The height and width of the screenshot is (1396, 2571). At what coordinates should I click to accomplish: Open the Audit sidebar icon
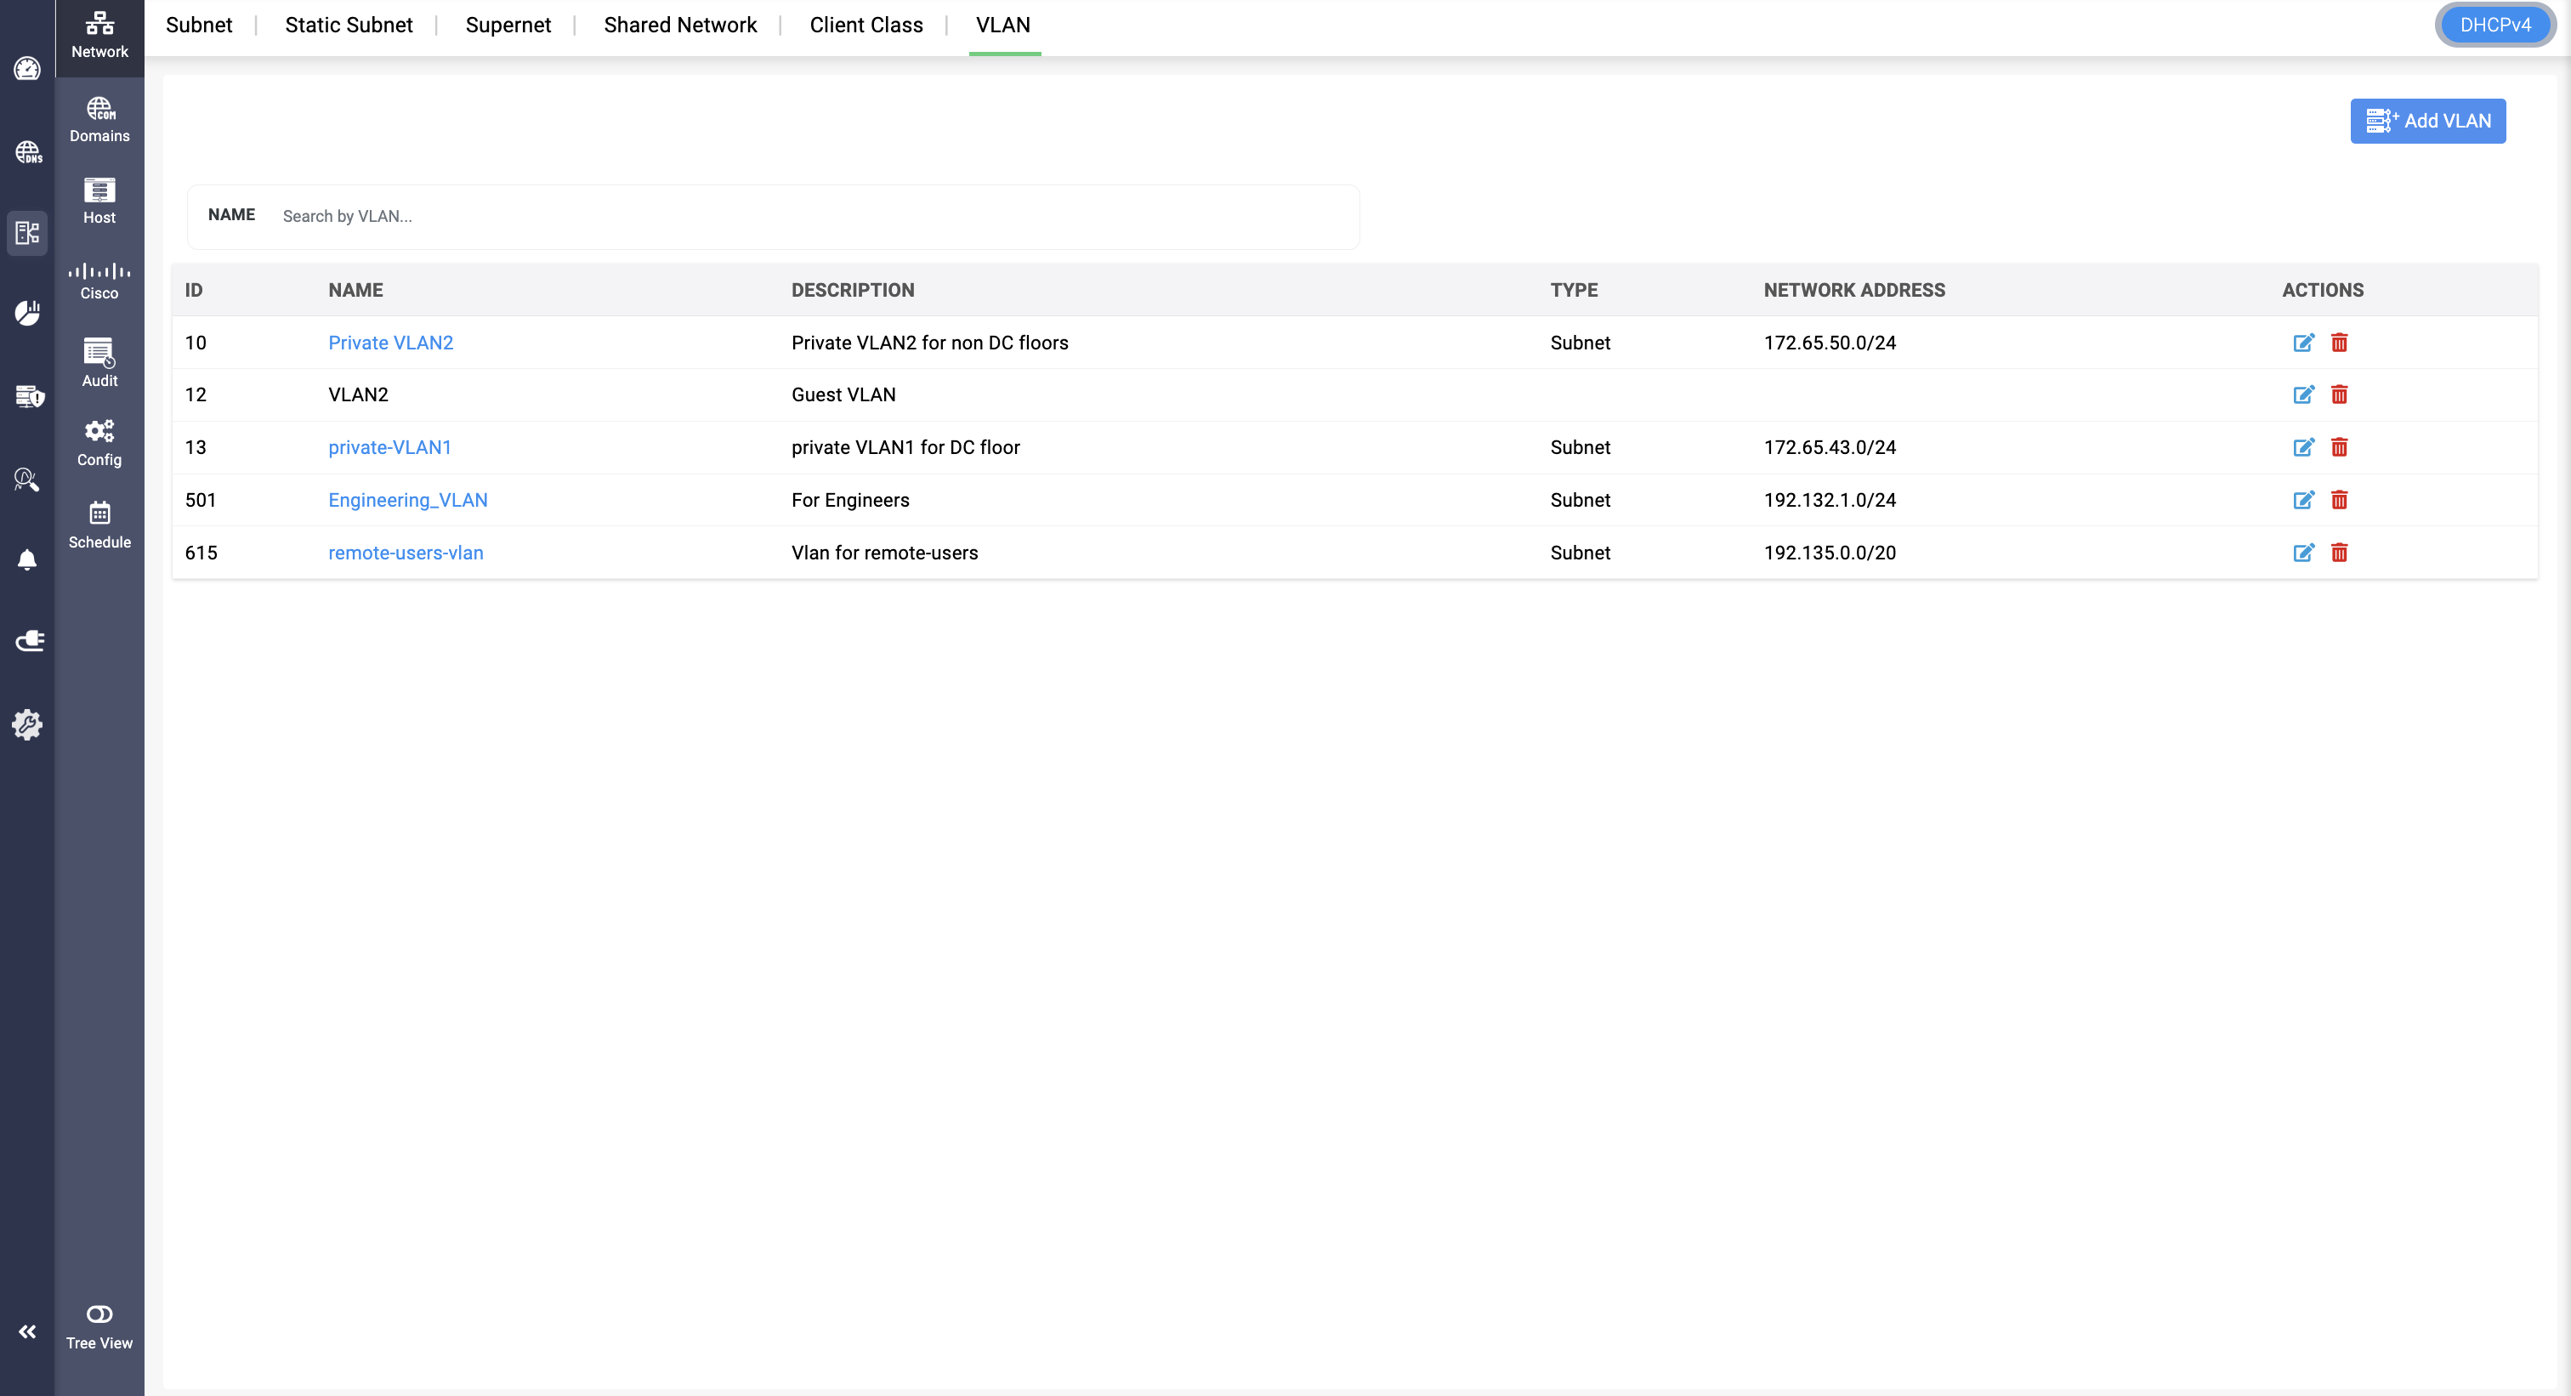[x=99, y=363]
